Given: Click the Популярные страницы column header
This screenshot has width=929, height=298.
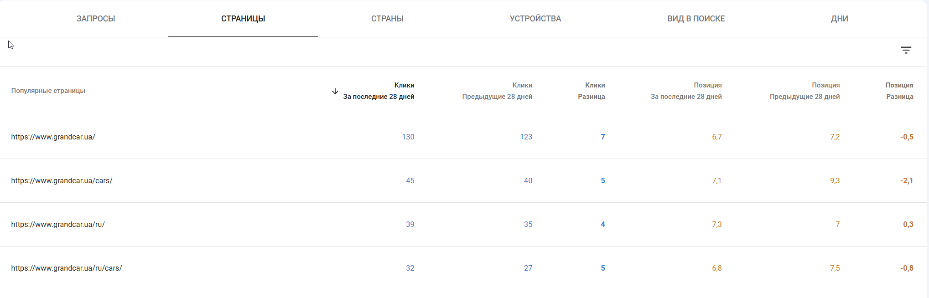Looking at the screenshot, I should tap(48, 91).
